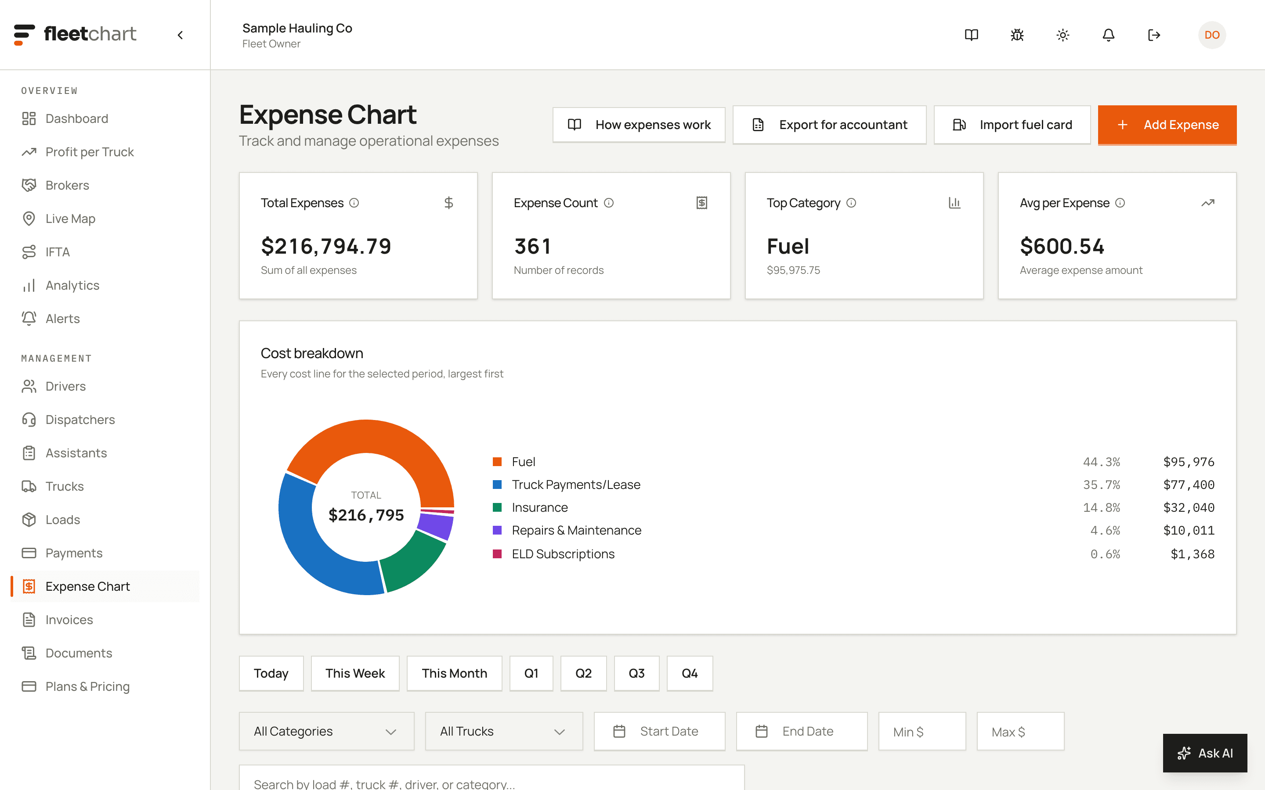Open Dispatchers in the sidebar
This screenshot has width=1265, height=790.
tap(105, 420)
